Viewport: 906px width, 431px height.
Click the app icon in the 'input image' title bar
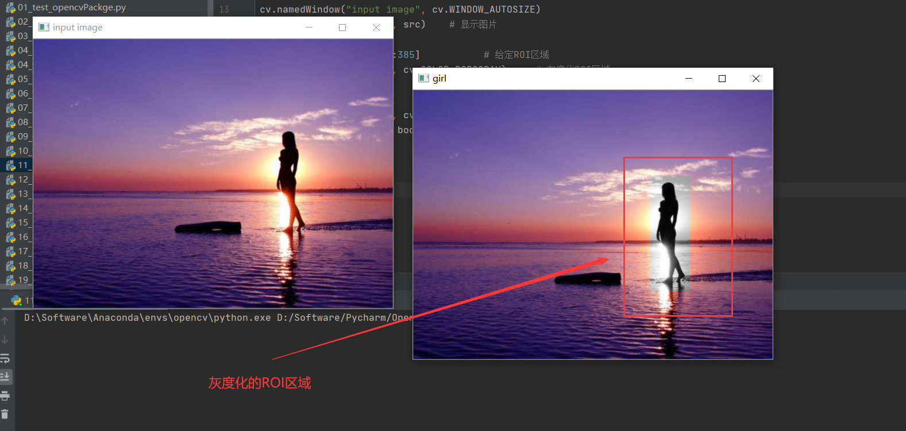44,27
